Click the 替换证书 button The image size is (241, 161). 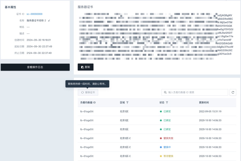87,92
